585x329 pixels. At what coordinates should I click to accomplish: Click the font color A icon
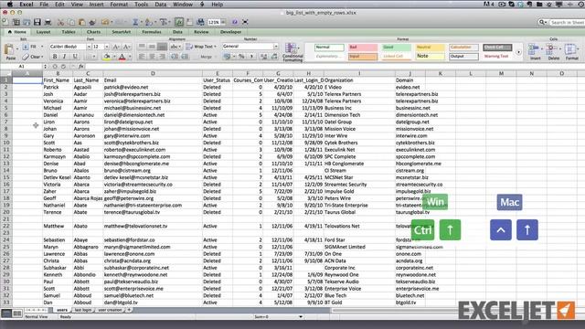(122, 57)
